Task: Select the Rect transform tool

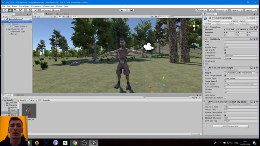Action: coord(25,10)
